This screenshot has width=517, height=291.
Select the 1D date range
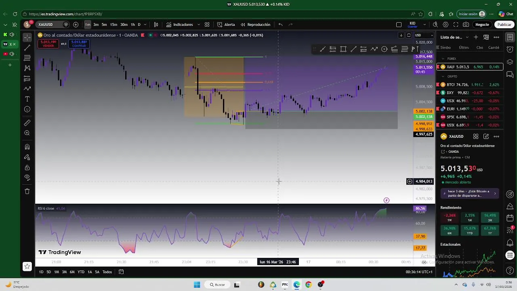point(41,272)
